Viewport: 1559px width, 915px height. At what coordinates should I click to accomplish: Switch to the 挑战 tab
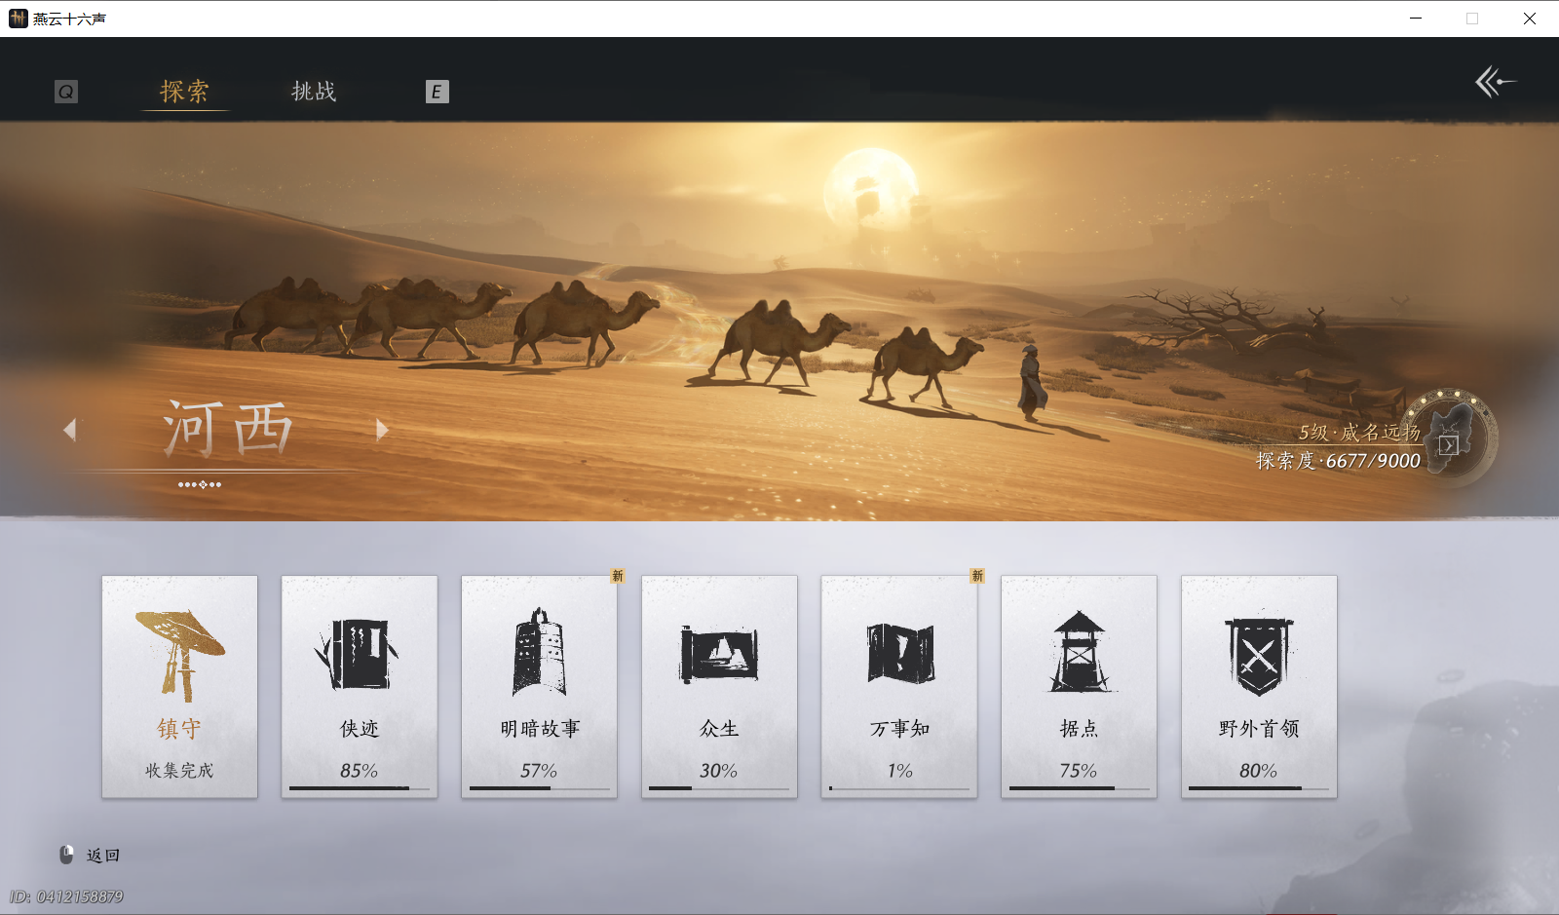point(312,91)
